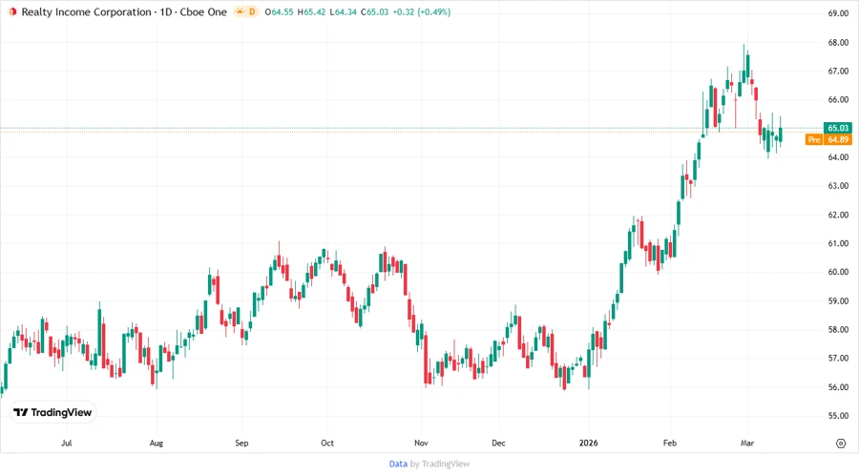Viewport: 859px width, 475px height.
Task: Click the '58.00' price axis label
Action: [838, 329]
